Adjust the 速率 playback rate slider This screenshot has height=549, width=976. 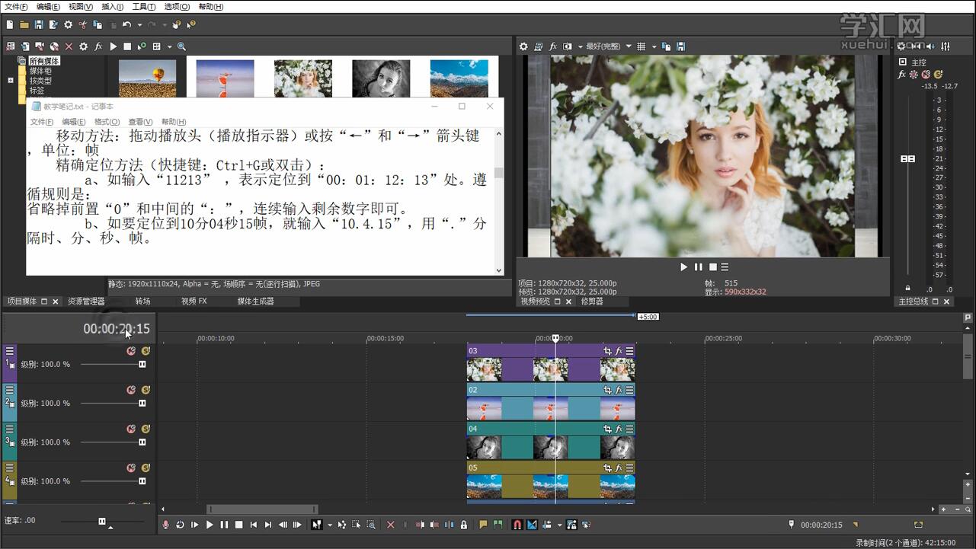[102, 522]
